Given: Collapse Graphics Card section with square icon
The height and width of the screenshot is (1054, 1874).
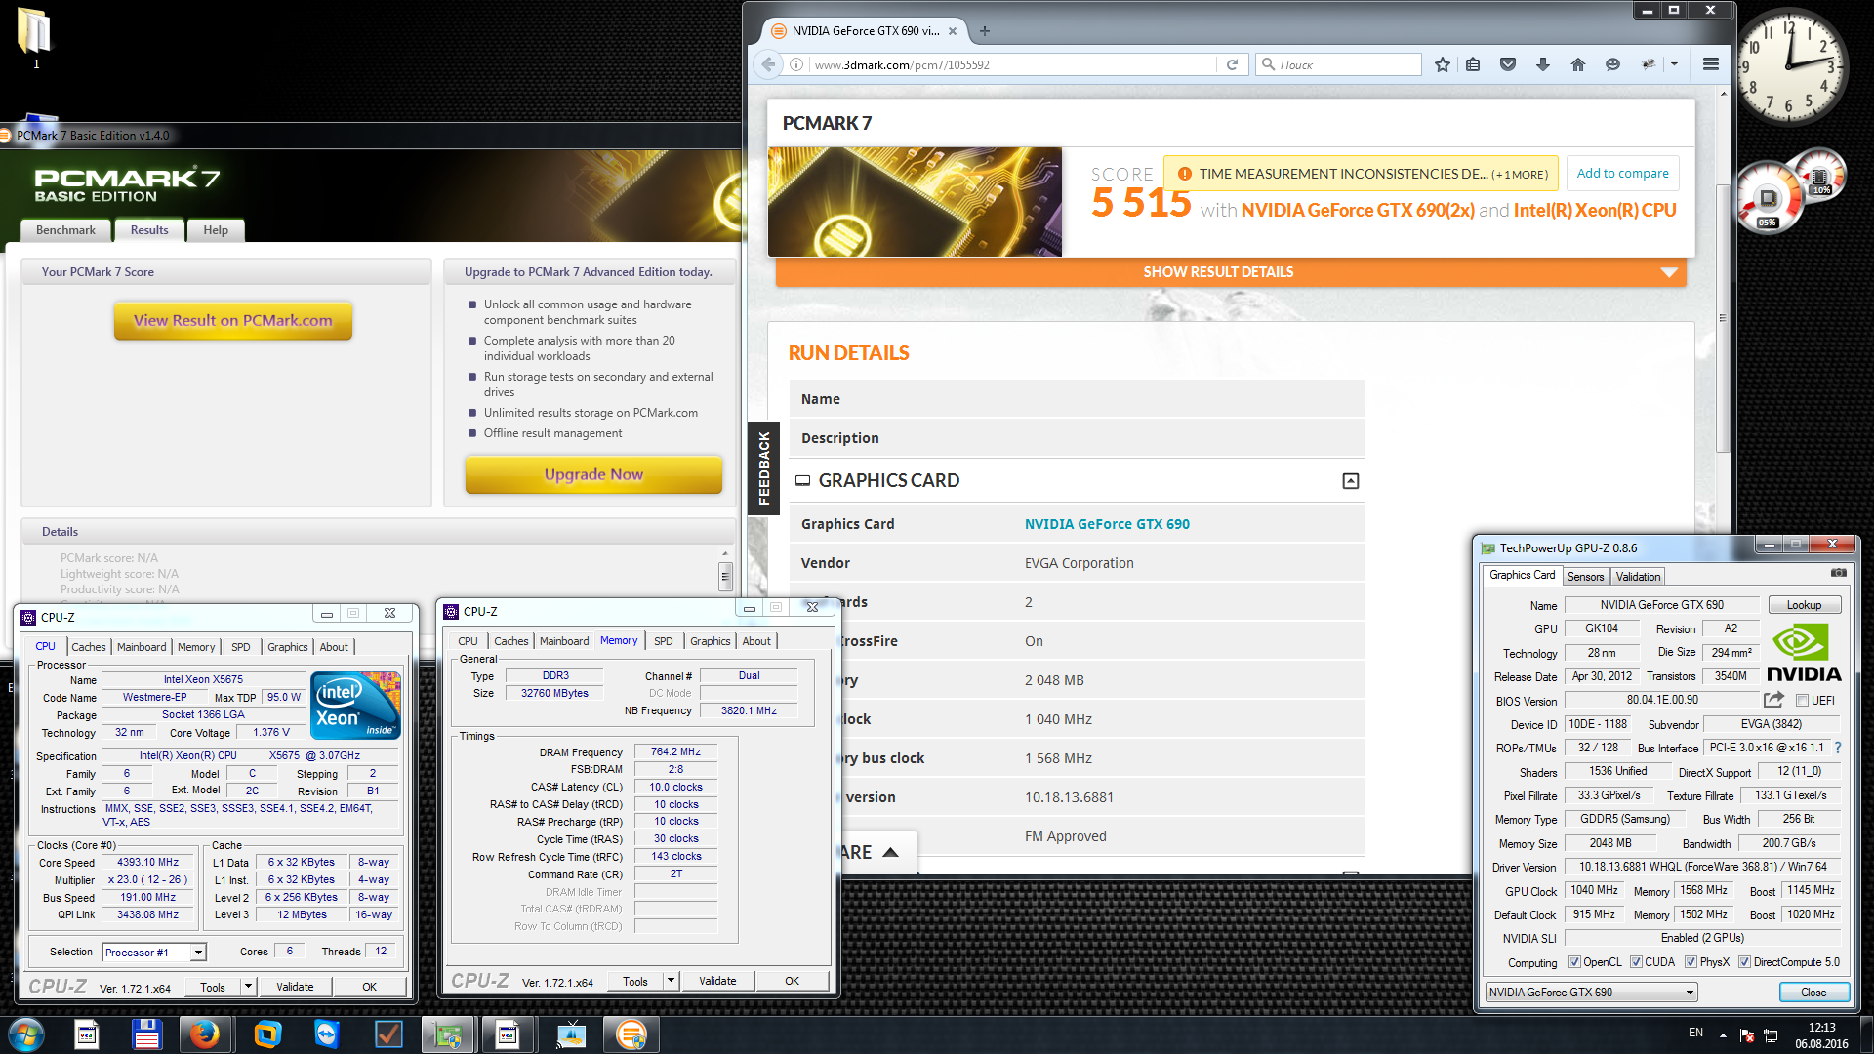Looking at the screenshot, I should tap(1351, 481).
